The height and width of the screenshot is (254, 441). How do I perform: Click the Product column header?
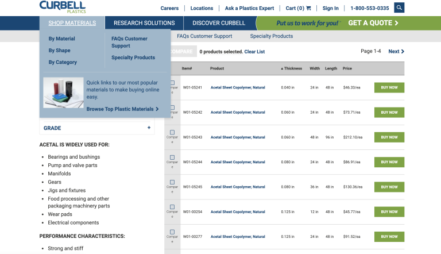click(x=217, y=68)
